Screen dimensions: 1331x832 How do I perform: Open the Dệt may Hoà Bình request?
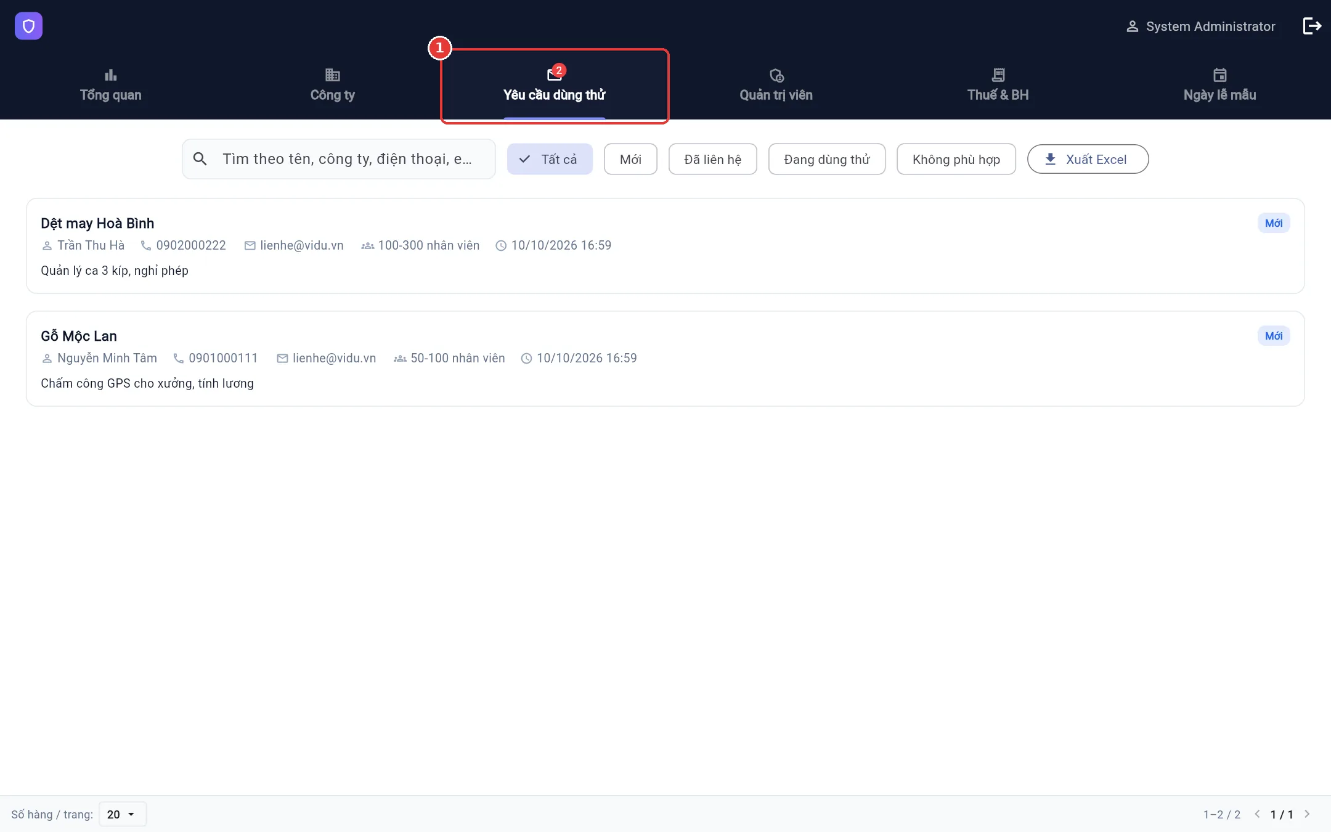pyautogui.click(x=665, y=246)
